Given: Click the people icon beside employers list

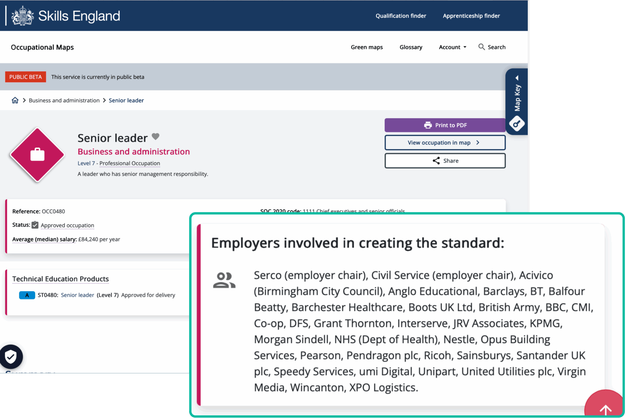Looking at the screenshot, I should tap(224, 280).
